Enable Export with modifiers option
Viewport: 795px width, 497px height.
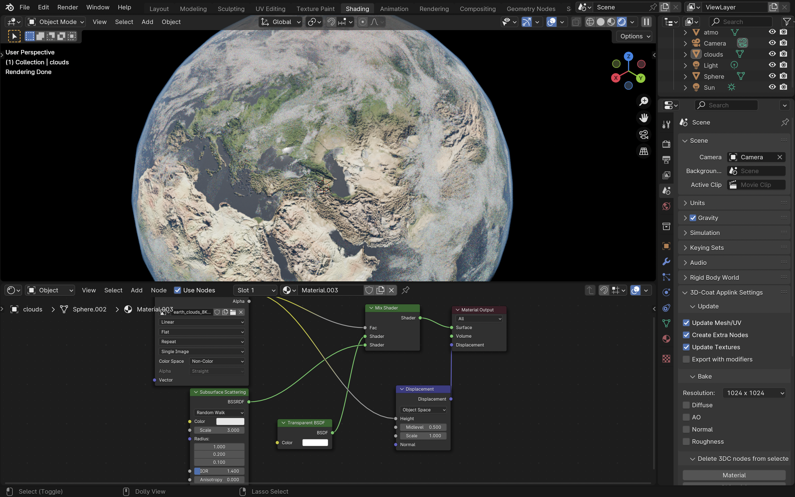686,359
